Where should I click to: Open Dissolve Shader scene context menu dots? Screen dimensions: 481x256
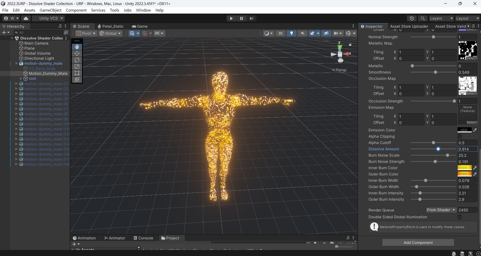pyautogui.click(x=66, y=39)
